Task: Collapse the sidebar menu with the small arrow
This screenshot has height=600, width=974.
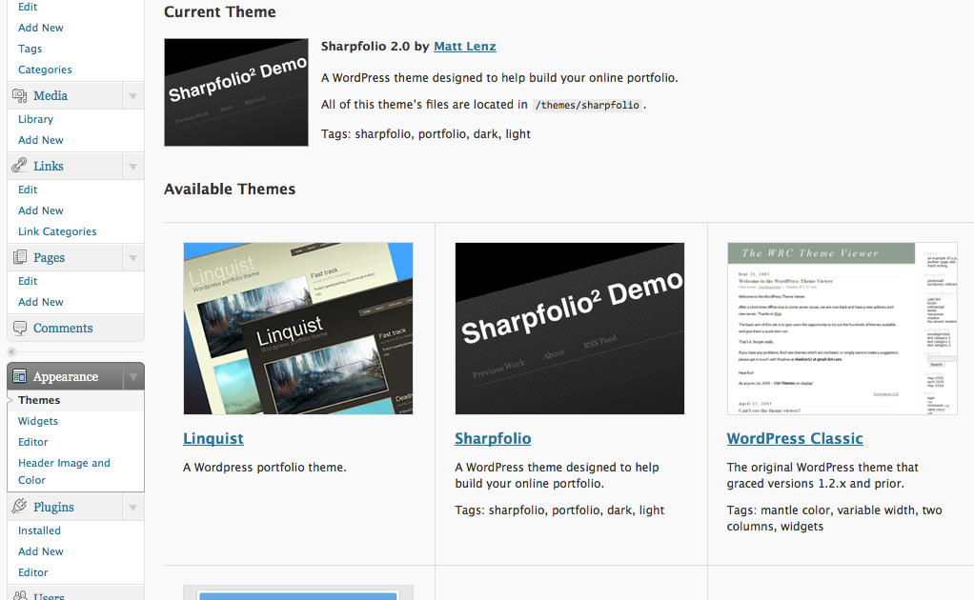Action: pyautogui.click(x=11, y=351)
